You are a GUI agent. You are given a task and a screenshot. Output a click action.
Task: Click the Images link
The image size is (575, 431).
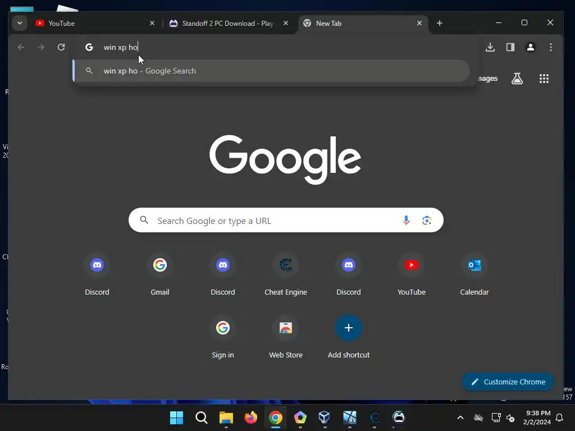[488, 79]
